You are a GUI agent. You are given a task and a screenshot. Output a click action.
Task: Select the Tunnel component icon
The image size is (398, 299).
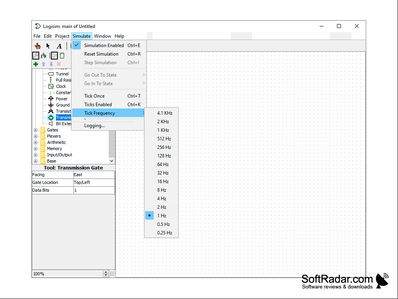pos(51,74)
